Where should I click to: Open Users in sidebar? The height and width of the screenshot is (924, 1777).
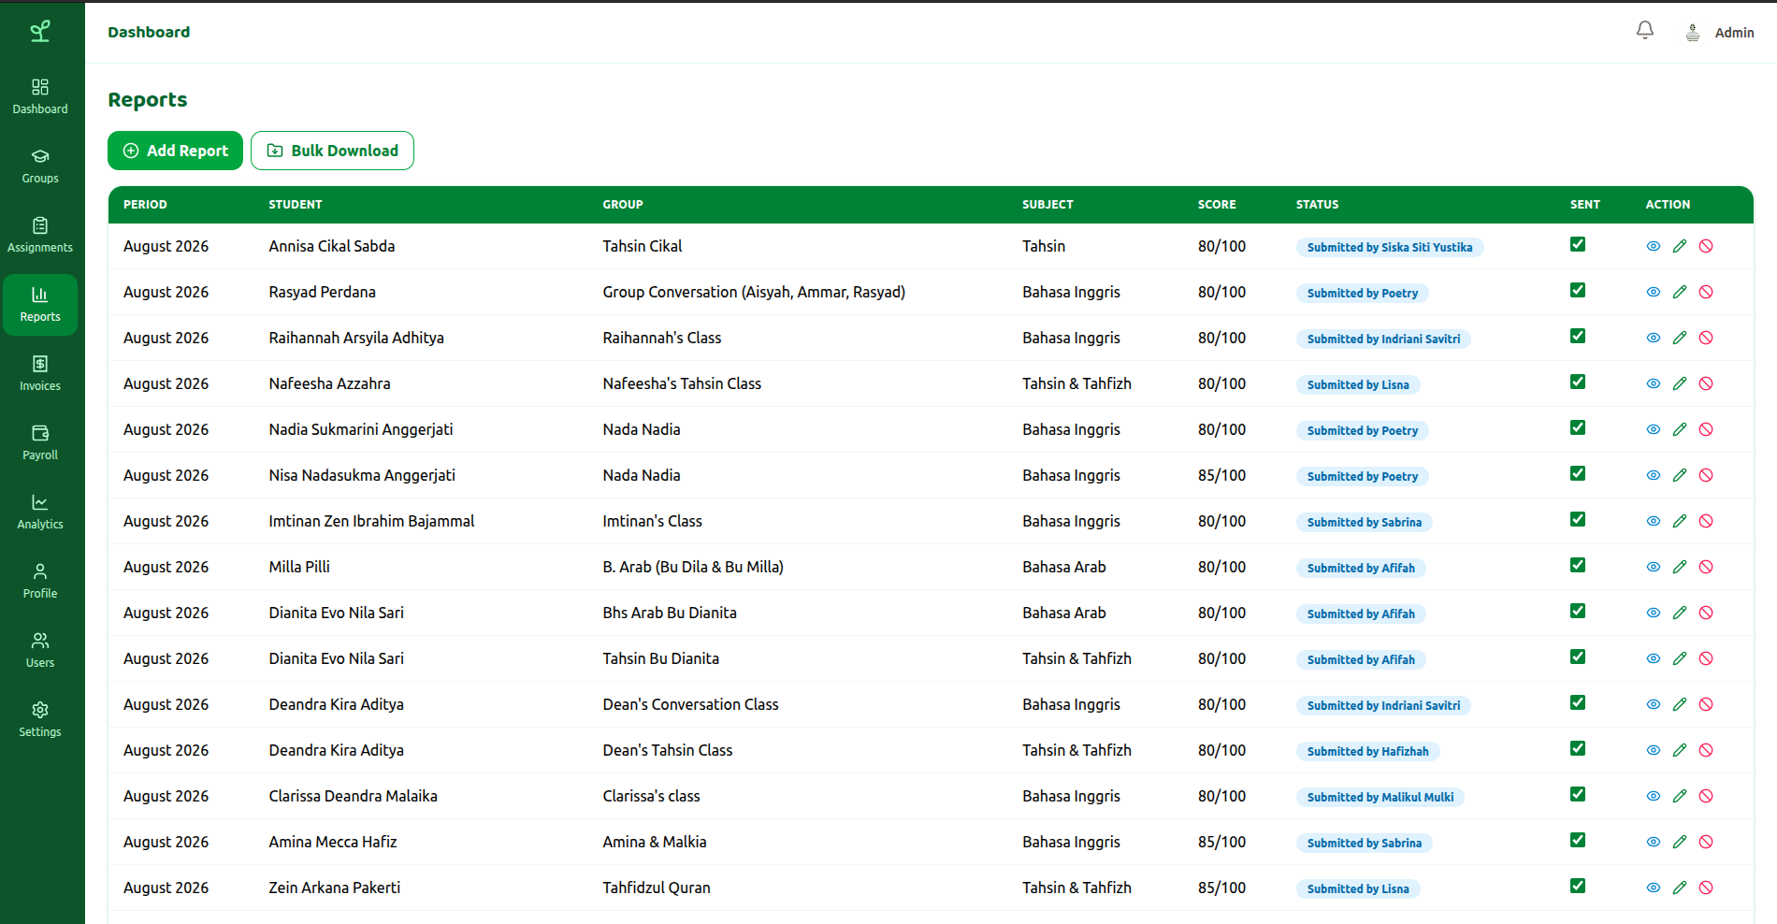(40, 651)
